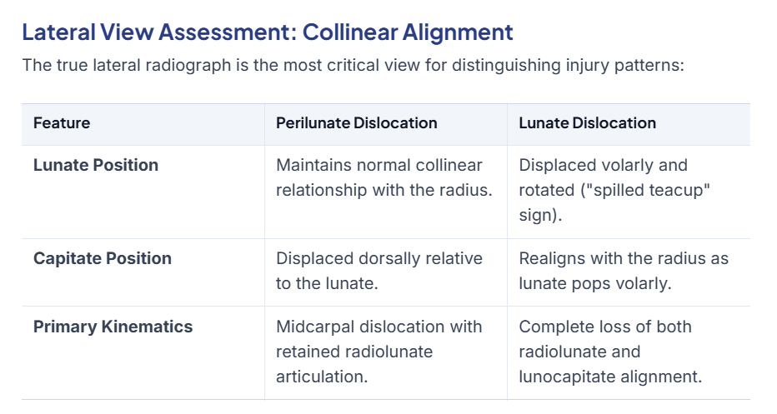Select the Perilunate Dislocation column header
777x414 pixels.
pos(356,122)
